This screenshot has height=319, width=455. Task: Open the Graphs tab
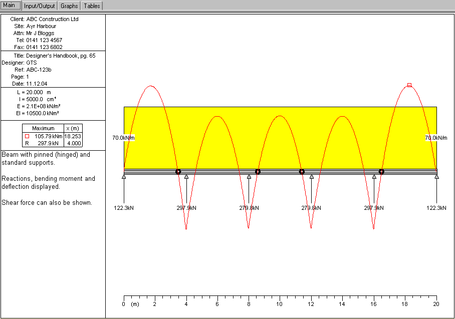(x=69, y=6)
